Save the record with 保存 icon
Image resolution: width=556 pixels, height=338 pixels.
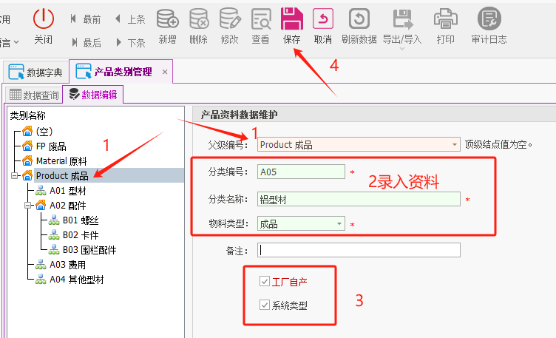292,18
